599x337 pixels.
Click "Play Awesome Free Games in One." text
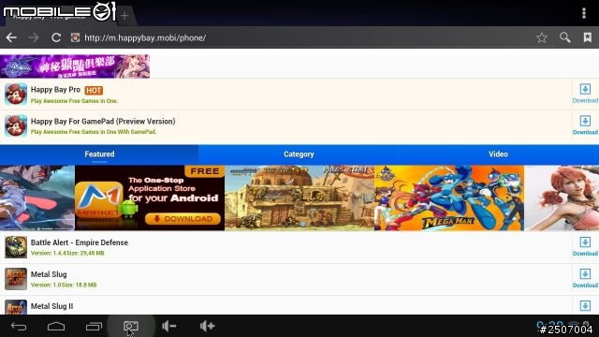tap(74, 101)
